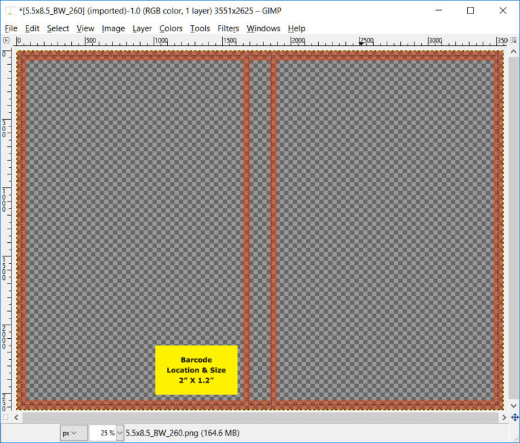Click the zoom-on-resize icon at top right
The image size is (520, 443).
(513, 41)
